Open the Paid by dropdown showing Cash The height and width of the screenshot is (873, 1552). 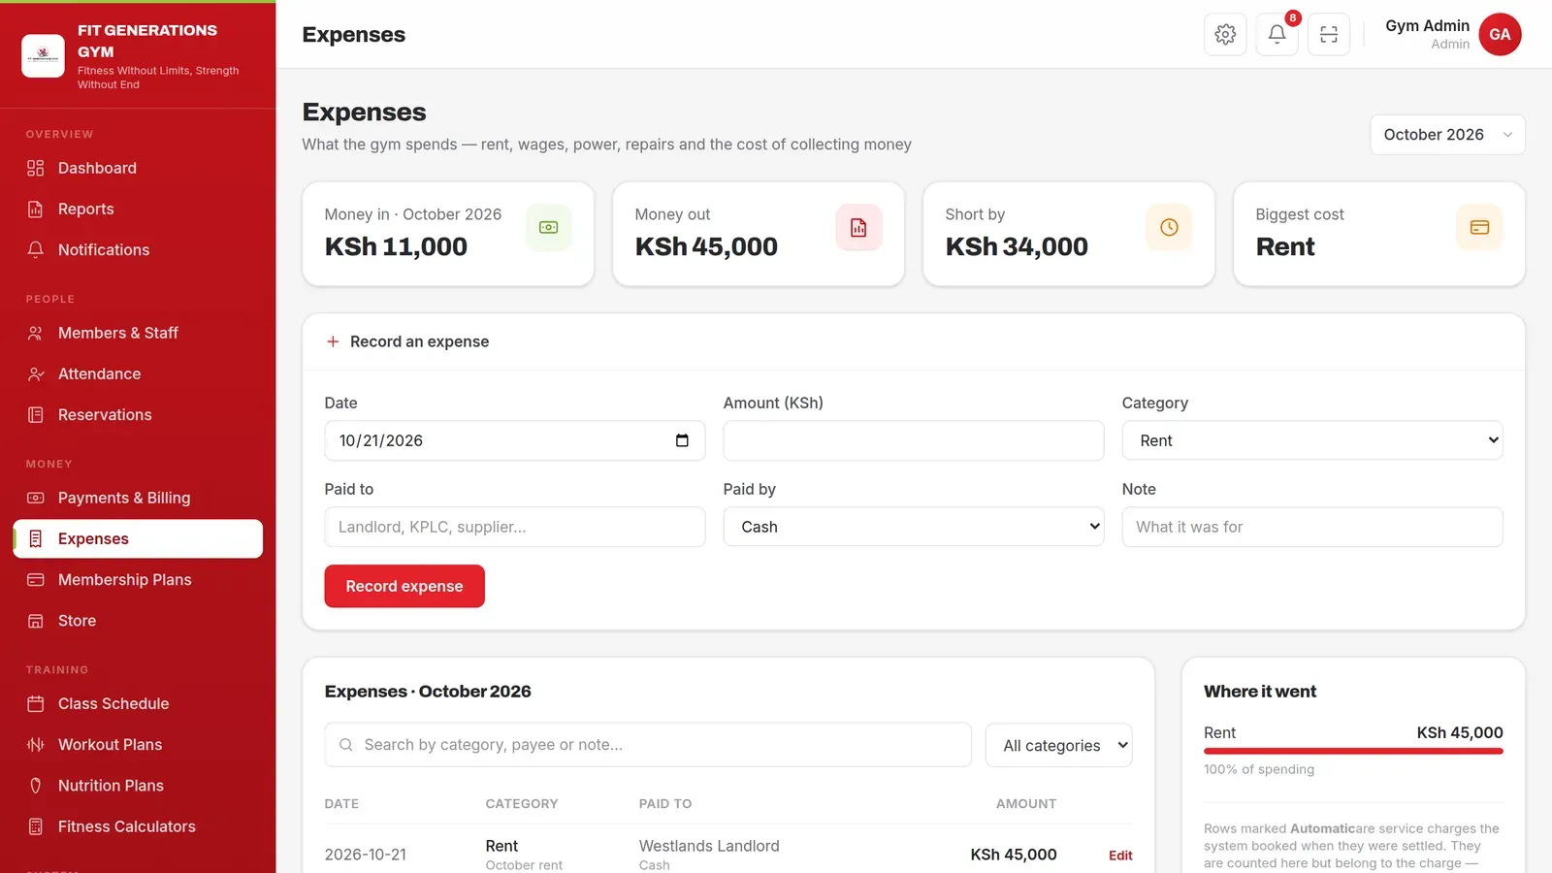[914, 527]
